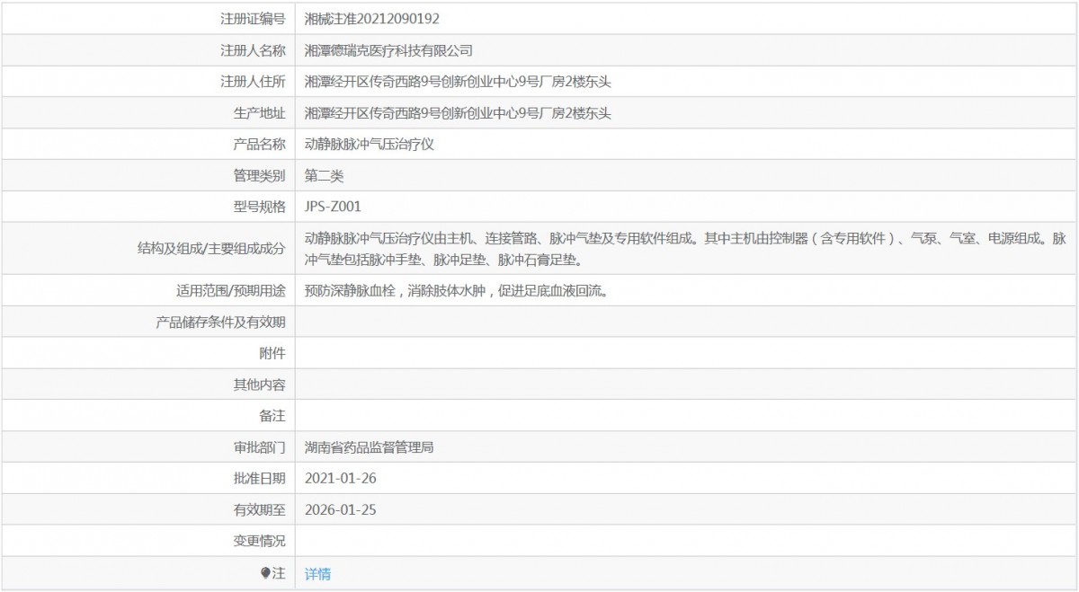
Task: Select registrant name 湘潭德瑞克医疗科技有限公司
Action: point(388,50)
